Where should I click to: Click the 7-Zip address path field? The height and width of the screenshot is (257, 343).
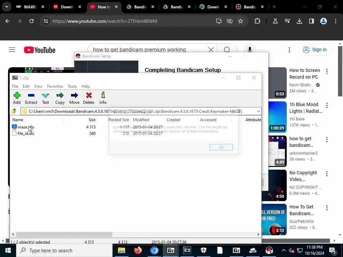141,111
